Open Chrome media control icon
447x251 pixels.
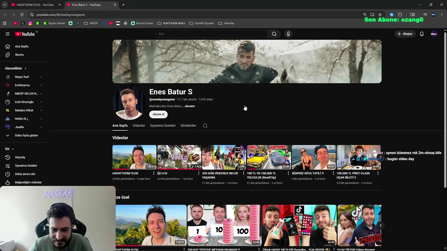tap(425, 15)
